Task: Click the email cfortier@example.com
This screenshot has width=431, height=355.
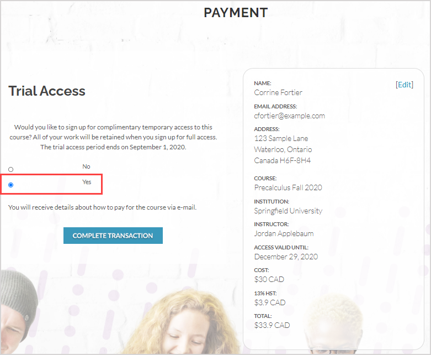Action: pos(289,116)
